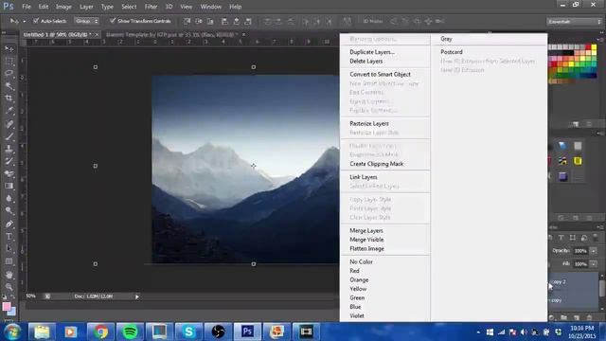Viewport: 606px width, 341px height.
Task: Open Spotify from the taskbar
Action: 131,332
